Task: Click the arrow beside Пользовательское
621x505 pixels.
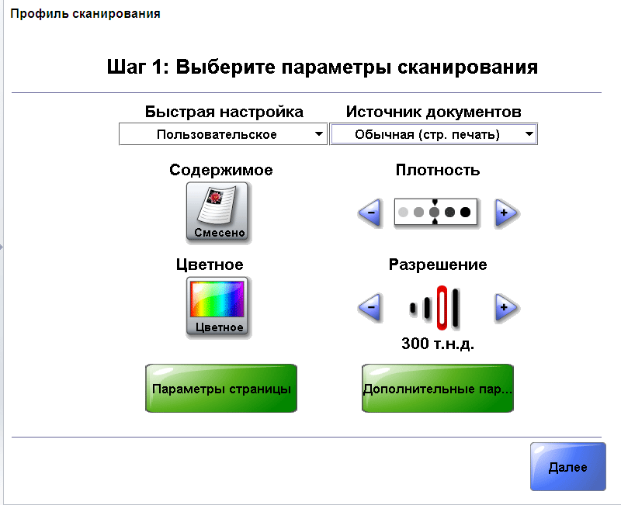Action: coord(318,135)
